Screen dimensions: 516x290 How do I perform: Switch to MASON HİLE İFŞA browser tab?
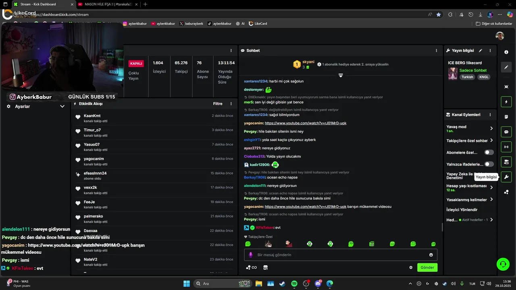pyautogui.click(x=108, y=4)
